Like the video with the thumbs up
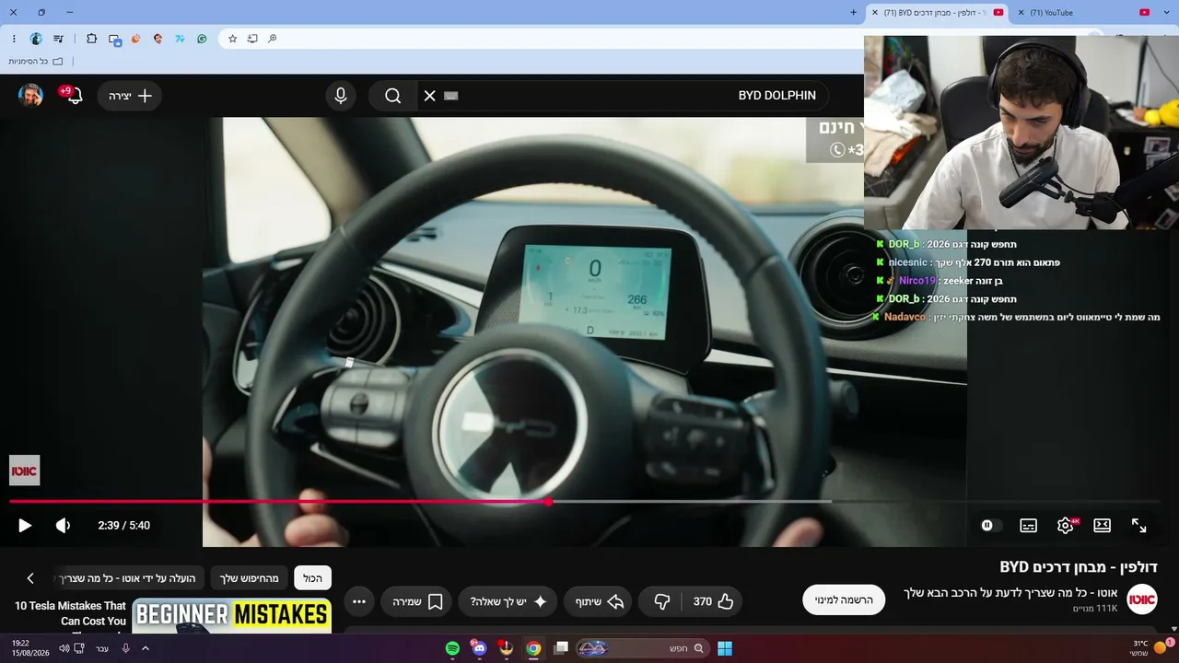1179x663 pixels. [x=714, y=601]
